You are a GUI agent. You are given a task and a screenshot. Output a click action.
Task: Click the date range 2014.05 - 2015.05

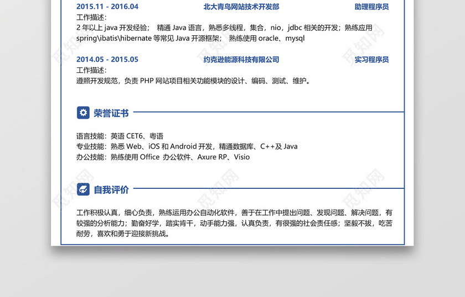[x=107, y=60]
